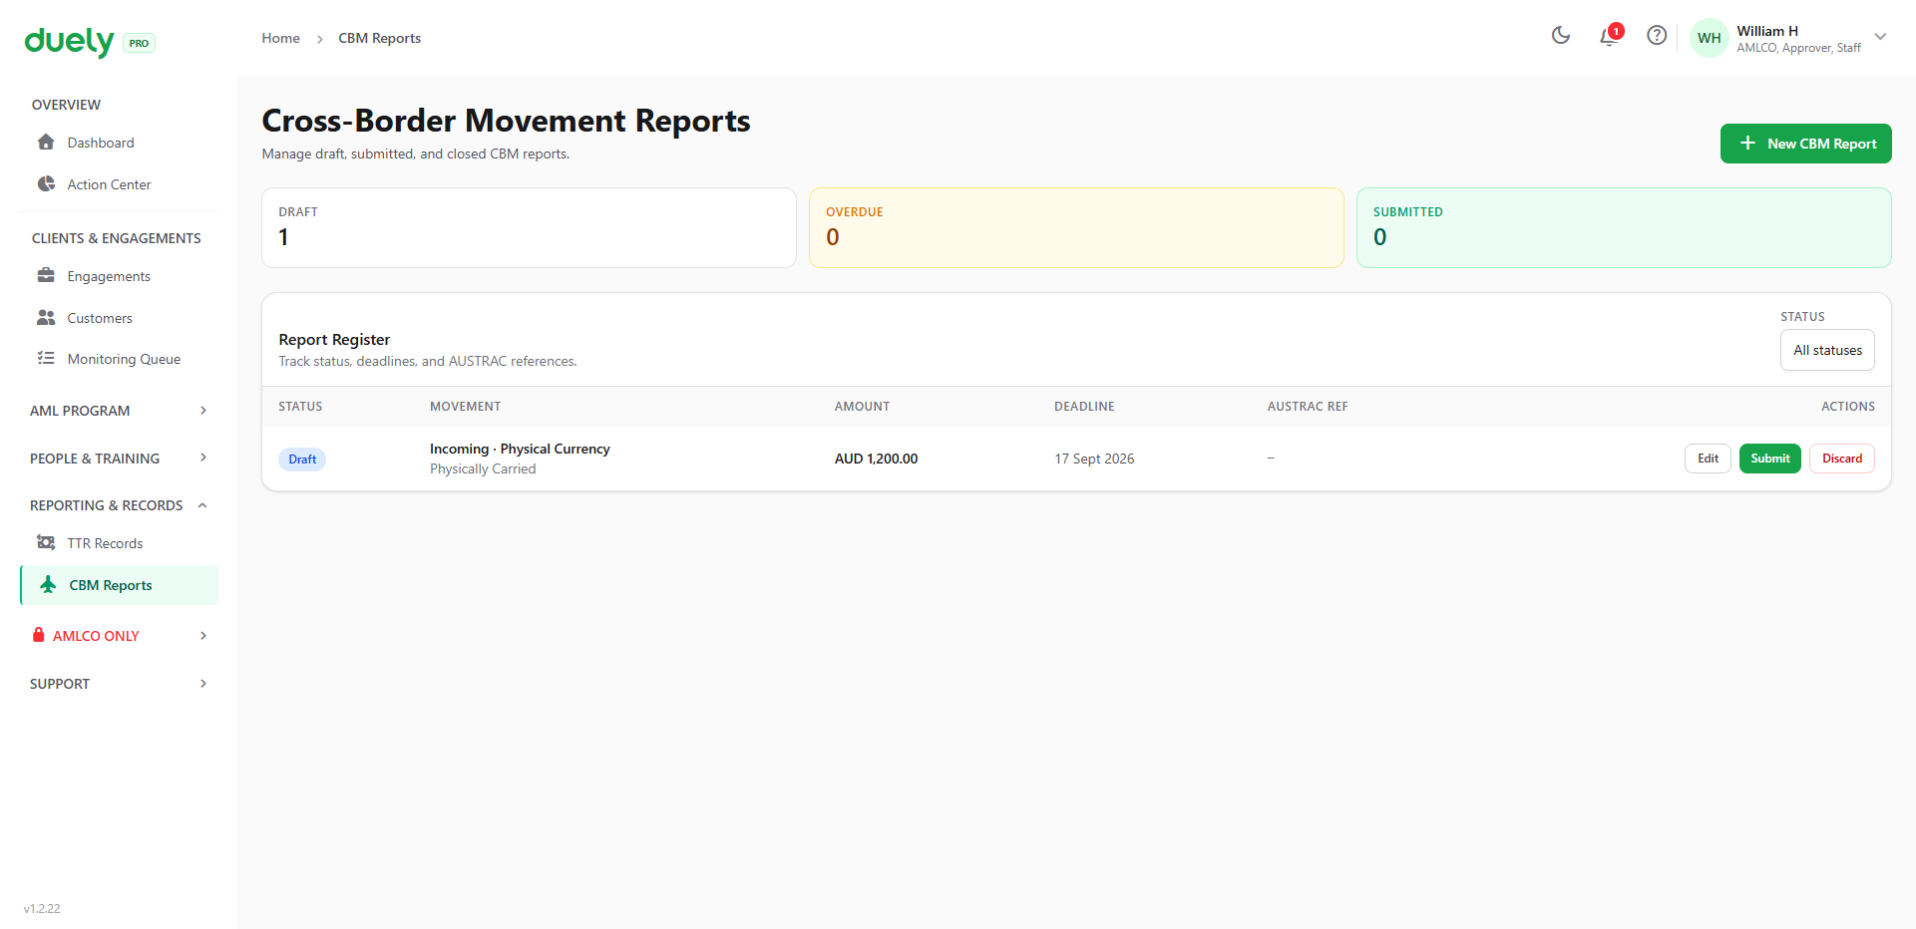Open the Dashboard home icon

[x=46, y=142]
